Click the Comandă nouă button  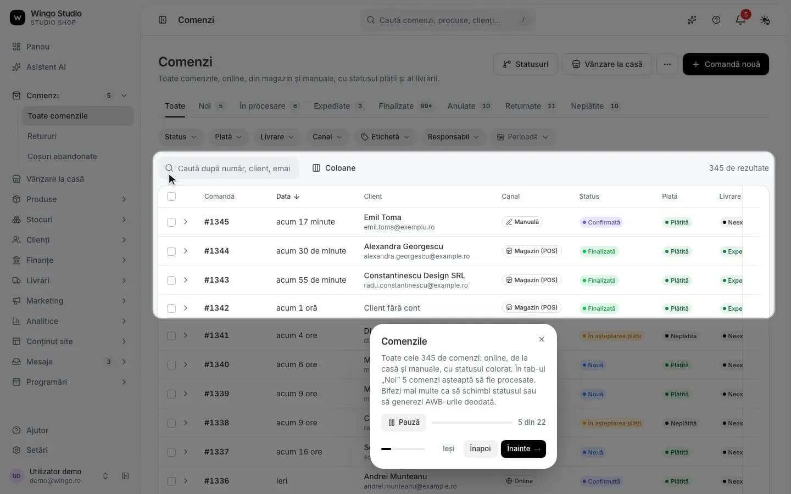point(726,64)
